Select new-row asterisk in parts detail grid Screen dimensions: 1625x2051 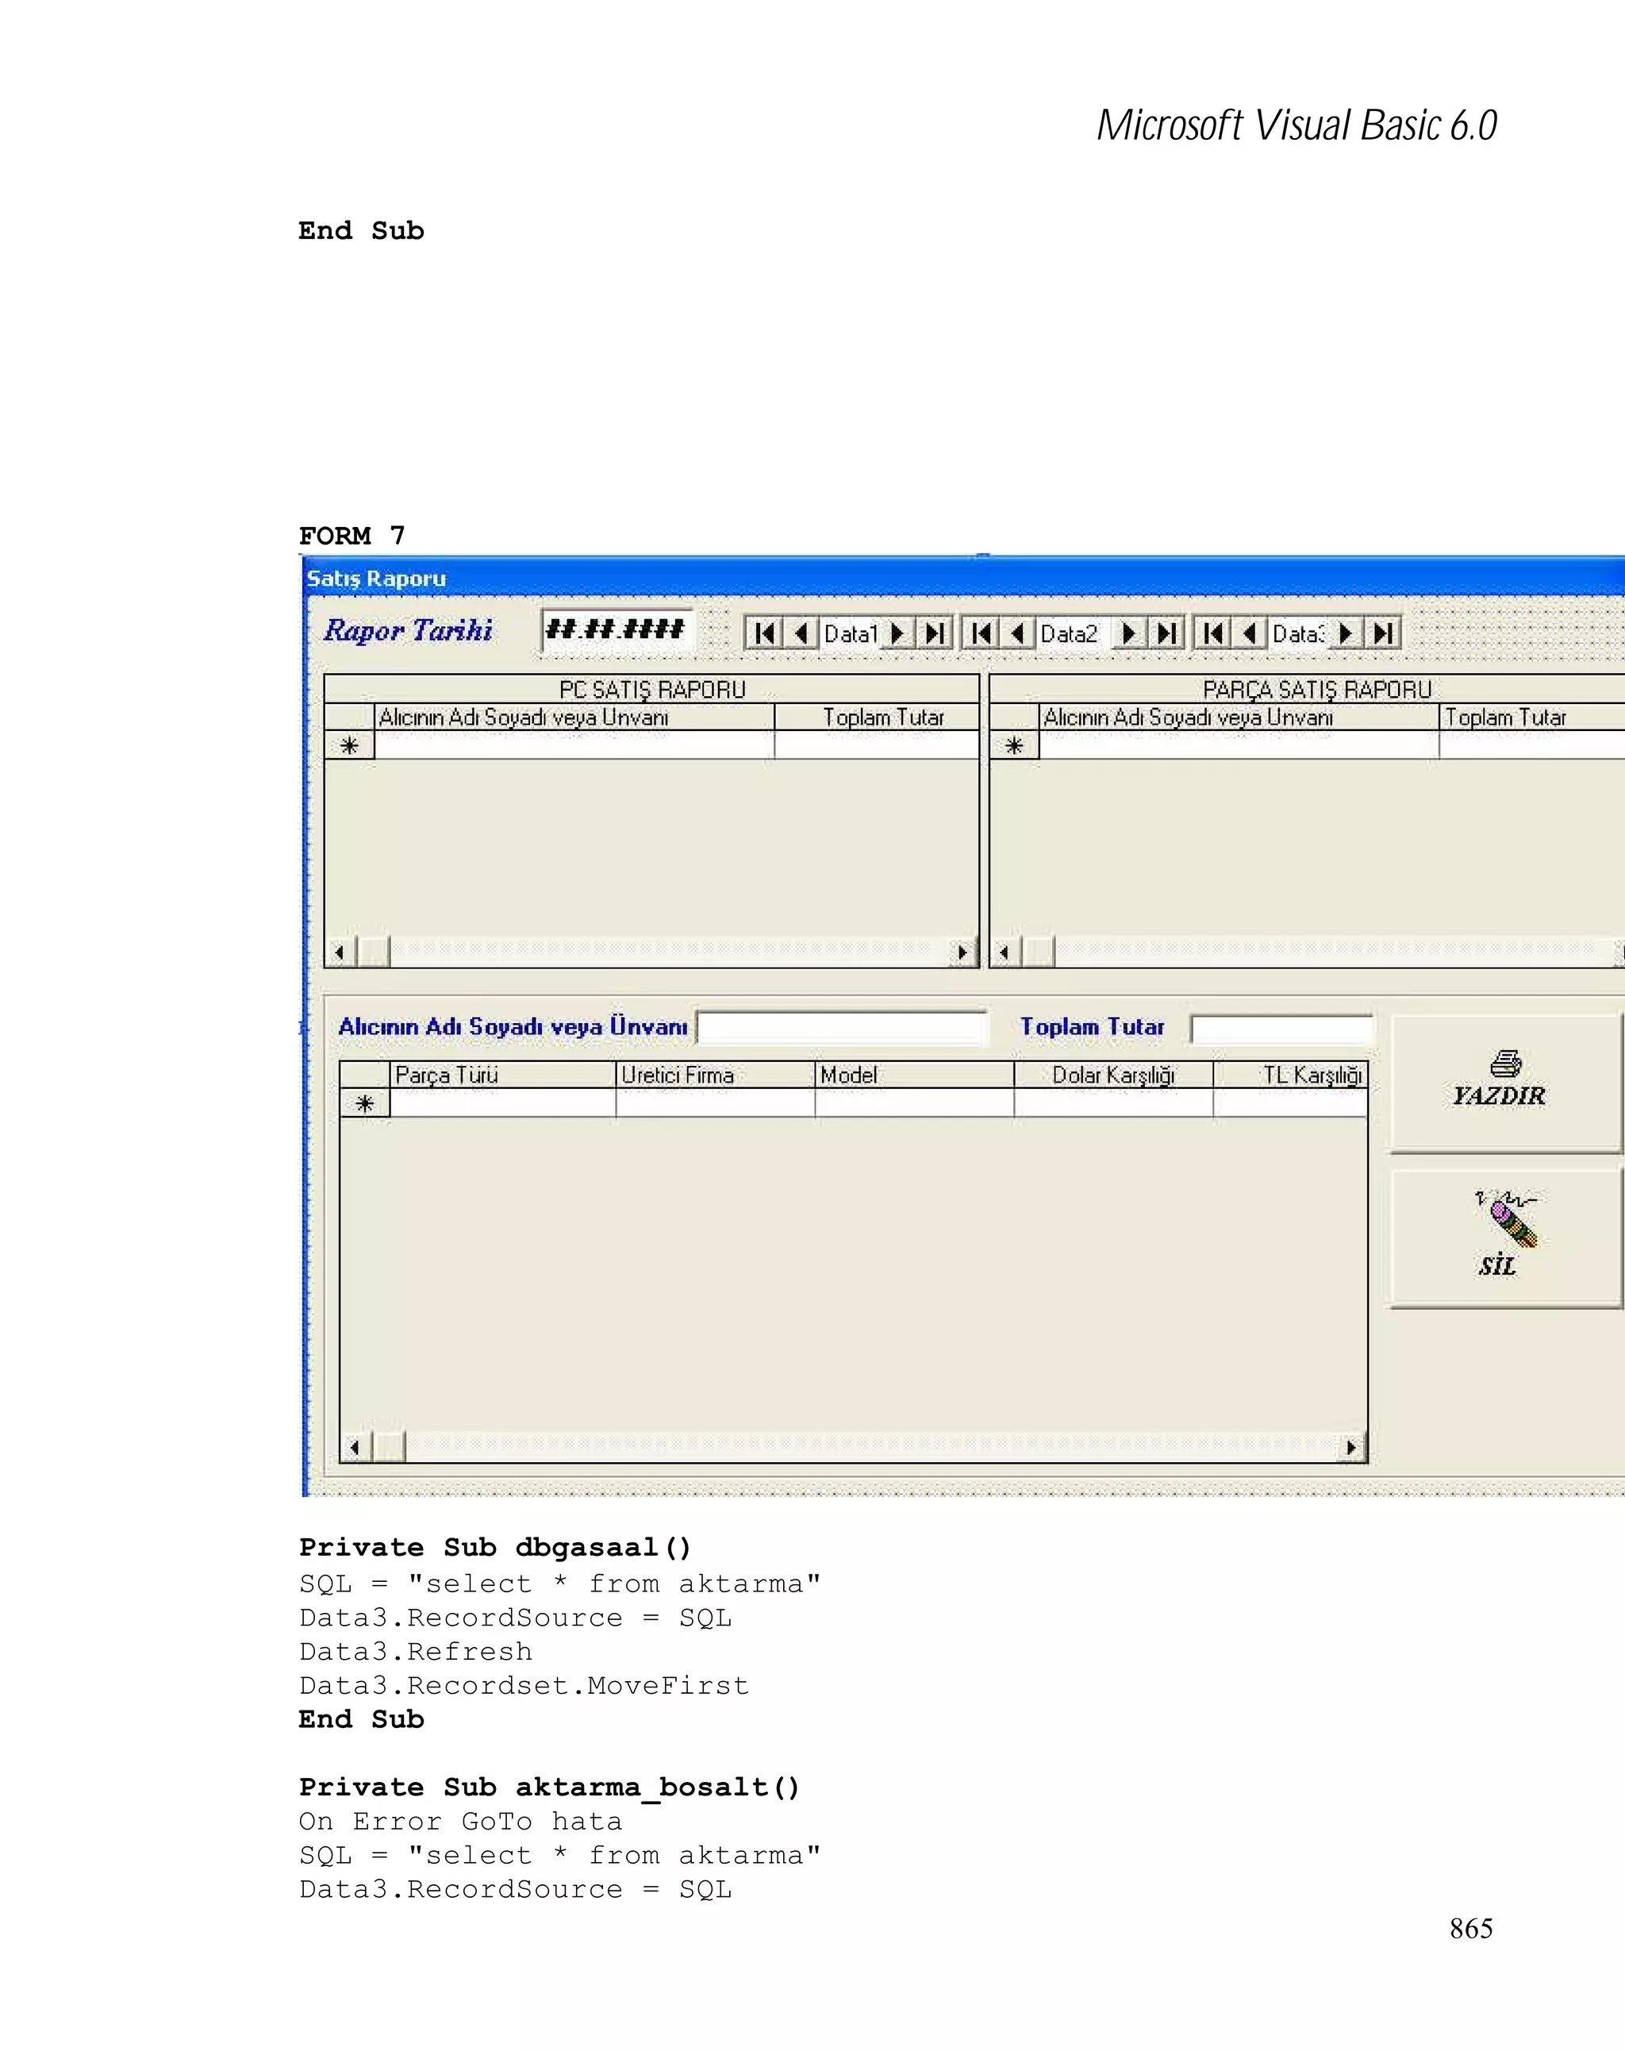click(x=364, y=1103)
